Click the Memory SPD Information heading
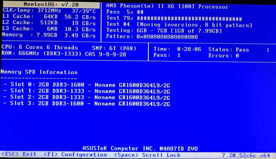Image resolution: width=276 pixels, height=159 pixels. [x=39, y=72]
